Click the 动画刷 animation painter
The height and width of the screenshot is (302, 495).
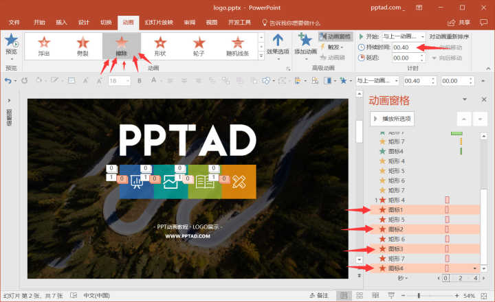[x=333, y=58]
